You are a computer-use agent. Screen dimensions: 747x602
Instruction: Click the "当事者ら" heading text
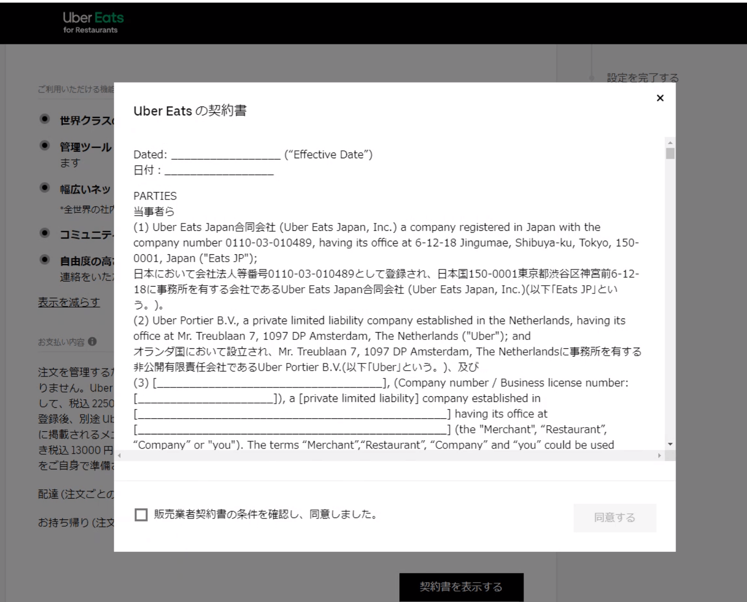click(x=154, y=211)
